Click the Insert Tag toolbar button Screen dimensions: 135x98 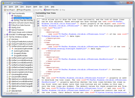[x=38, y=10]
